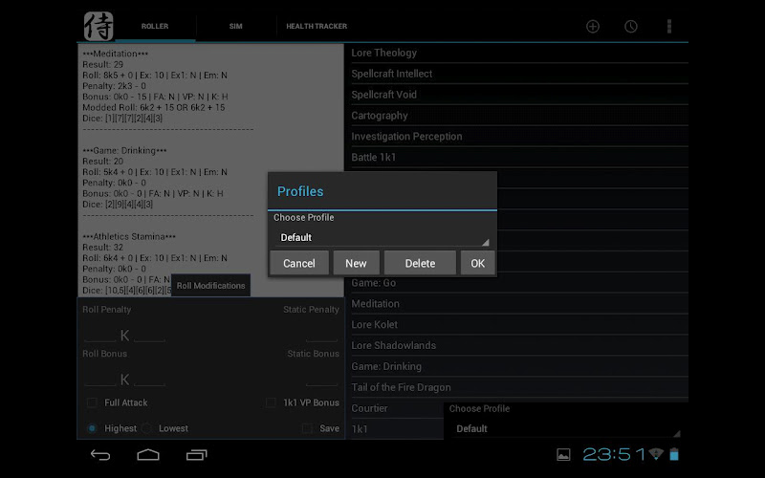
Task: Tap the ***Meditation*** roll log heading
Action: [115, 54]
